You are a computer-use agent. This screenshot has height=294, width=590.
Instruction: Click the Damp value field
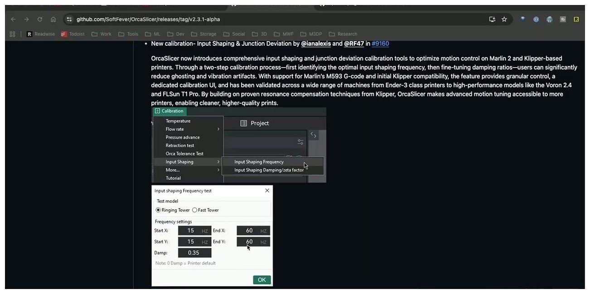click(x=194, y=253)
